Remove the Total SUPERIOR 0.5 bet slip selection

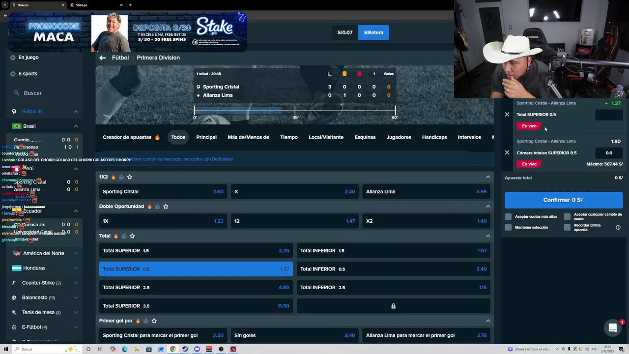point(507,115)
